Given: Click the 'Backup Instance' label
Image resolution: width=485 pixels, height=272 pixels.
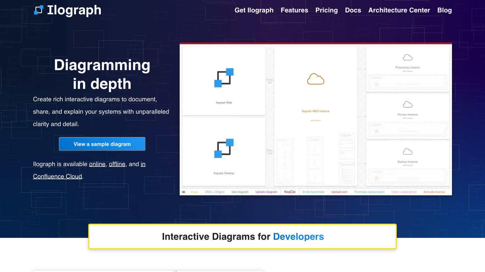Looking at the screenshot, I should click(408, 162).
